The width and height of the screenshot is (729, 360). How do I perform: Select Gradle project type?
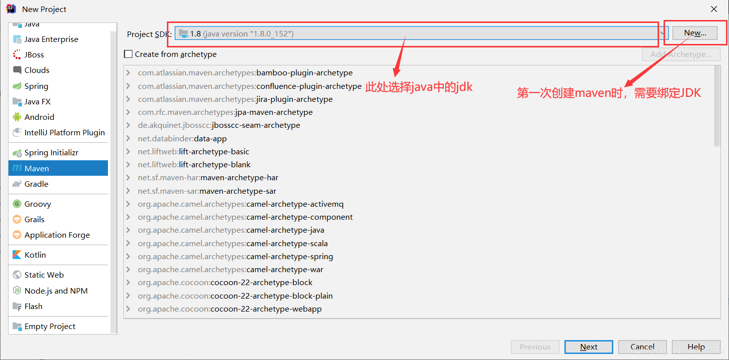[58, 184]
